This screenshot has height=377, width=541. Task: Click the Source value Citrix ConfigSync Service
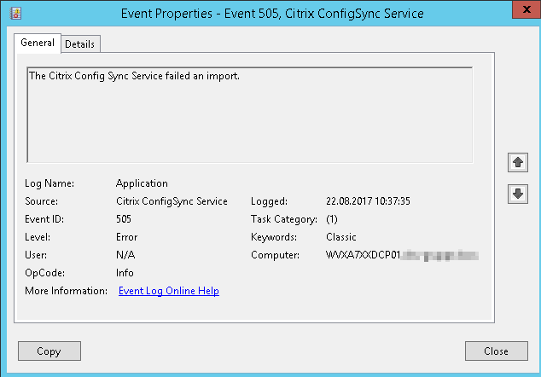tap(172, 201)
